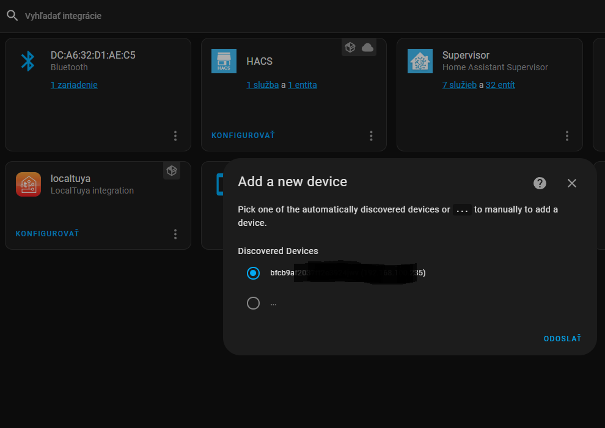Click the HACS integration logo
The width and height of the screenshot is (605, 428).
(224, 61)
